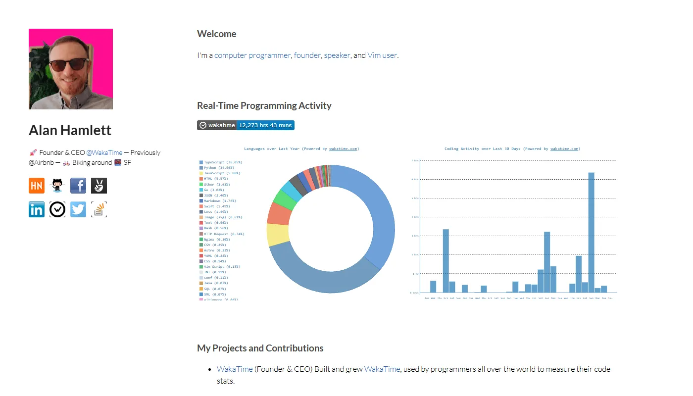
Task: Click 'Real-Time Programming Activity' heading
Action: tap(264, 105)
